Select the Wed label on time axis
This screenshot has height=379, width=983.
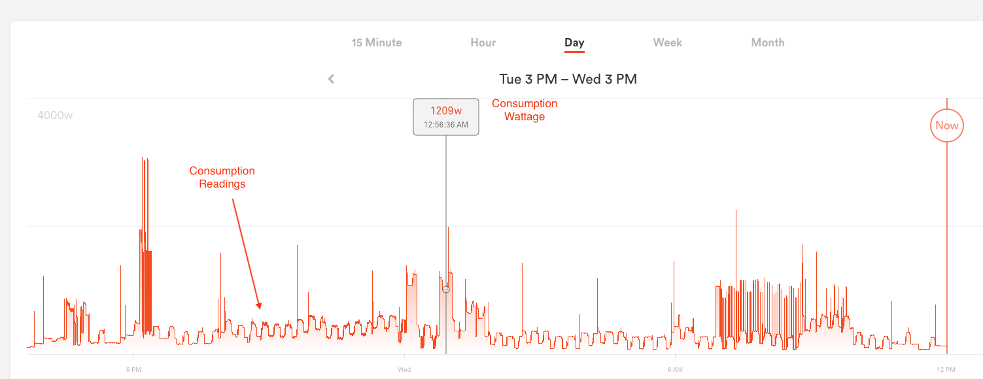pos(404,370)
